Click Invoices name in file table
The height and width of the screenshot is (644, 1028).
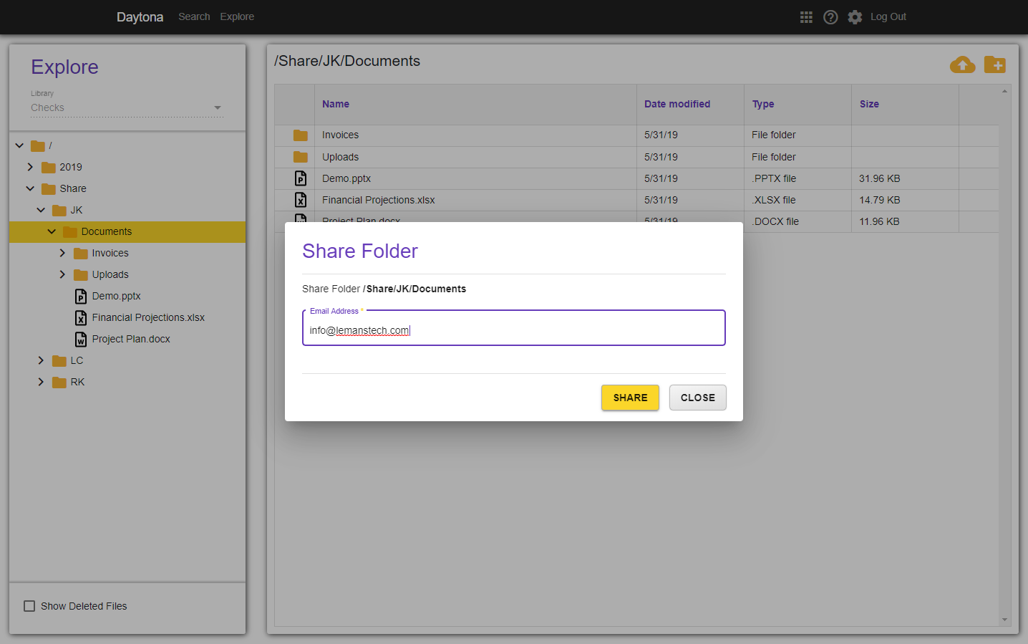click(340, 135)
